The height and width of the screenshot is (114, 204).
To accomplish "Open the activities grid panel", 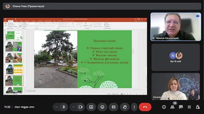I will coord(189,107).
